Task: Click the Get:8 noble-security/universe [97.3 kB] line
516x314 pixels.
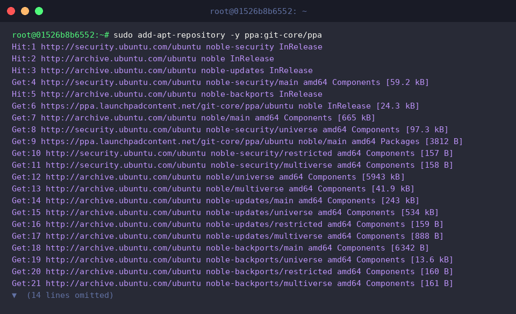Action: [230, 130]
